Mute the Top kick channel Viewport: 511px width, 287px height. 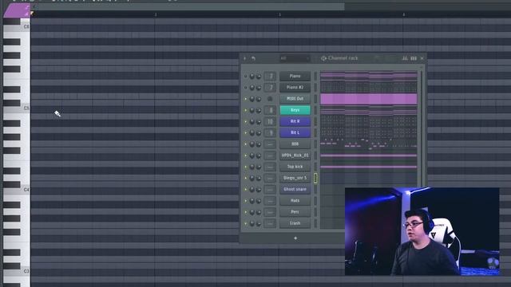click(x=246, y=167)
